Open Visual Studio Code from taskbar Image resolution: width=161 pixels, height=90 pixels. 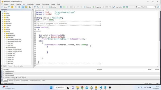point(101,87)
